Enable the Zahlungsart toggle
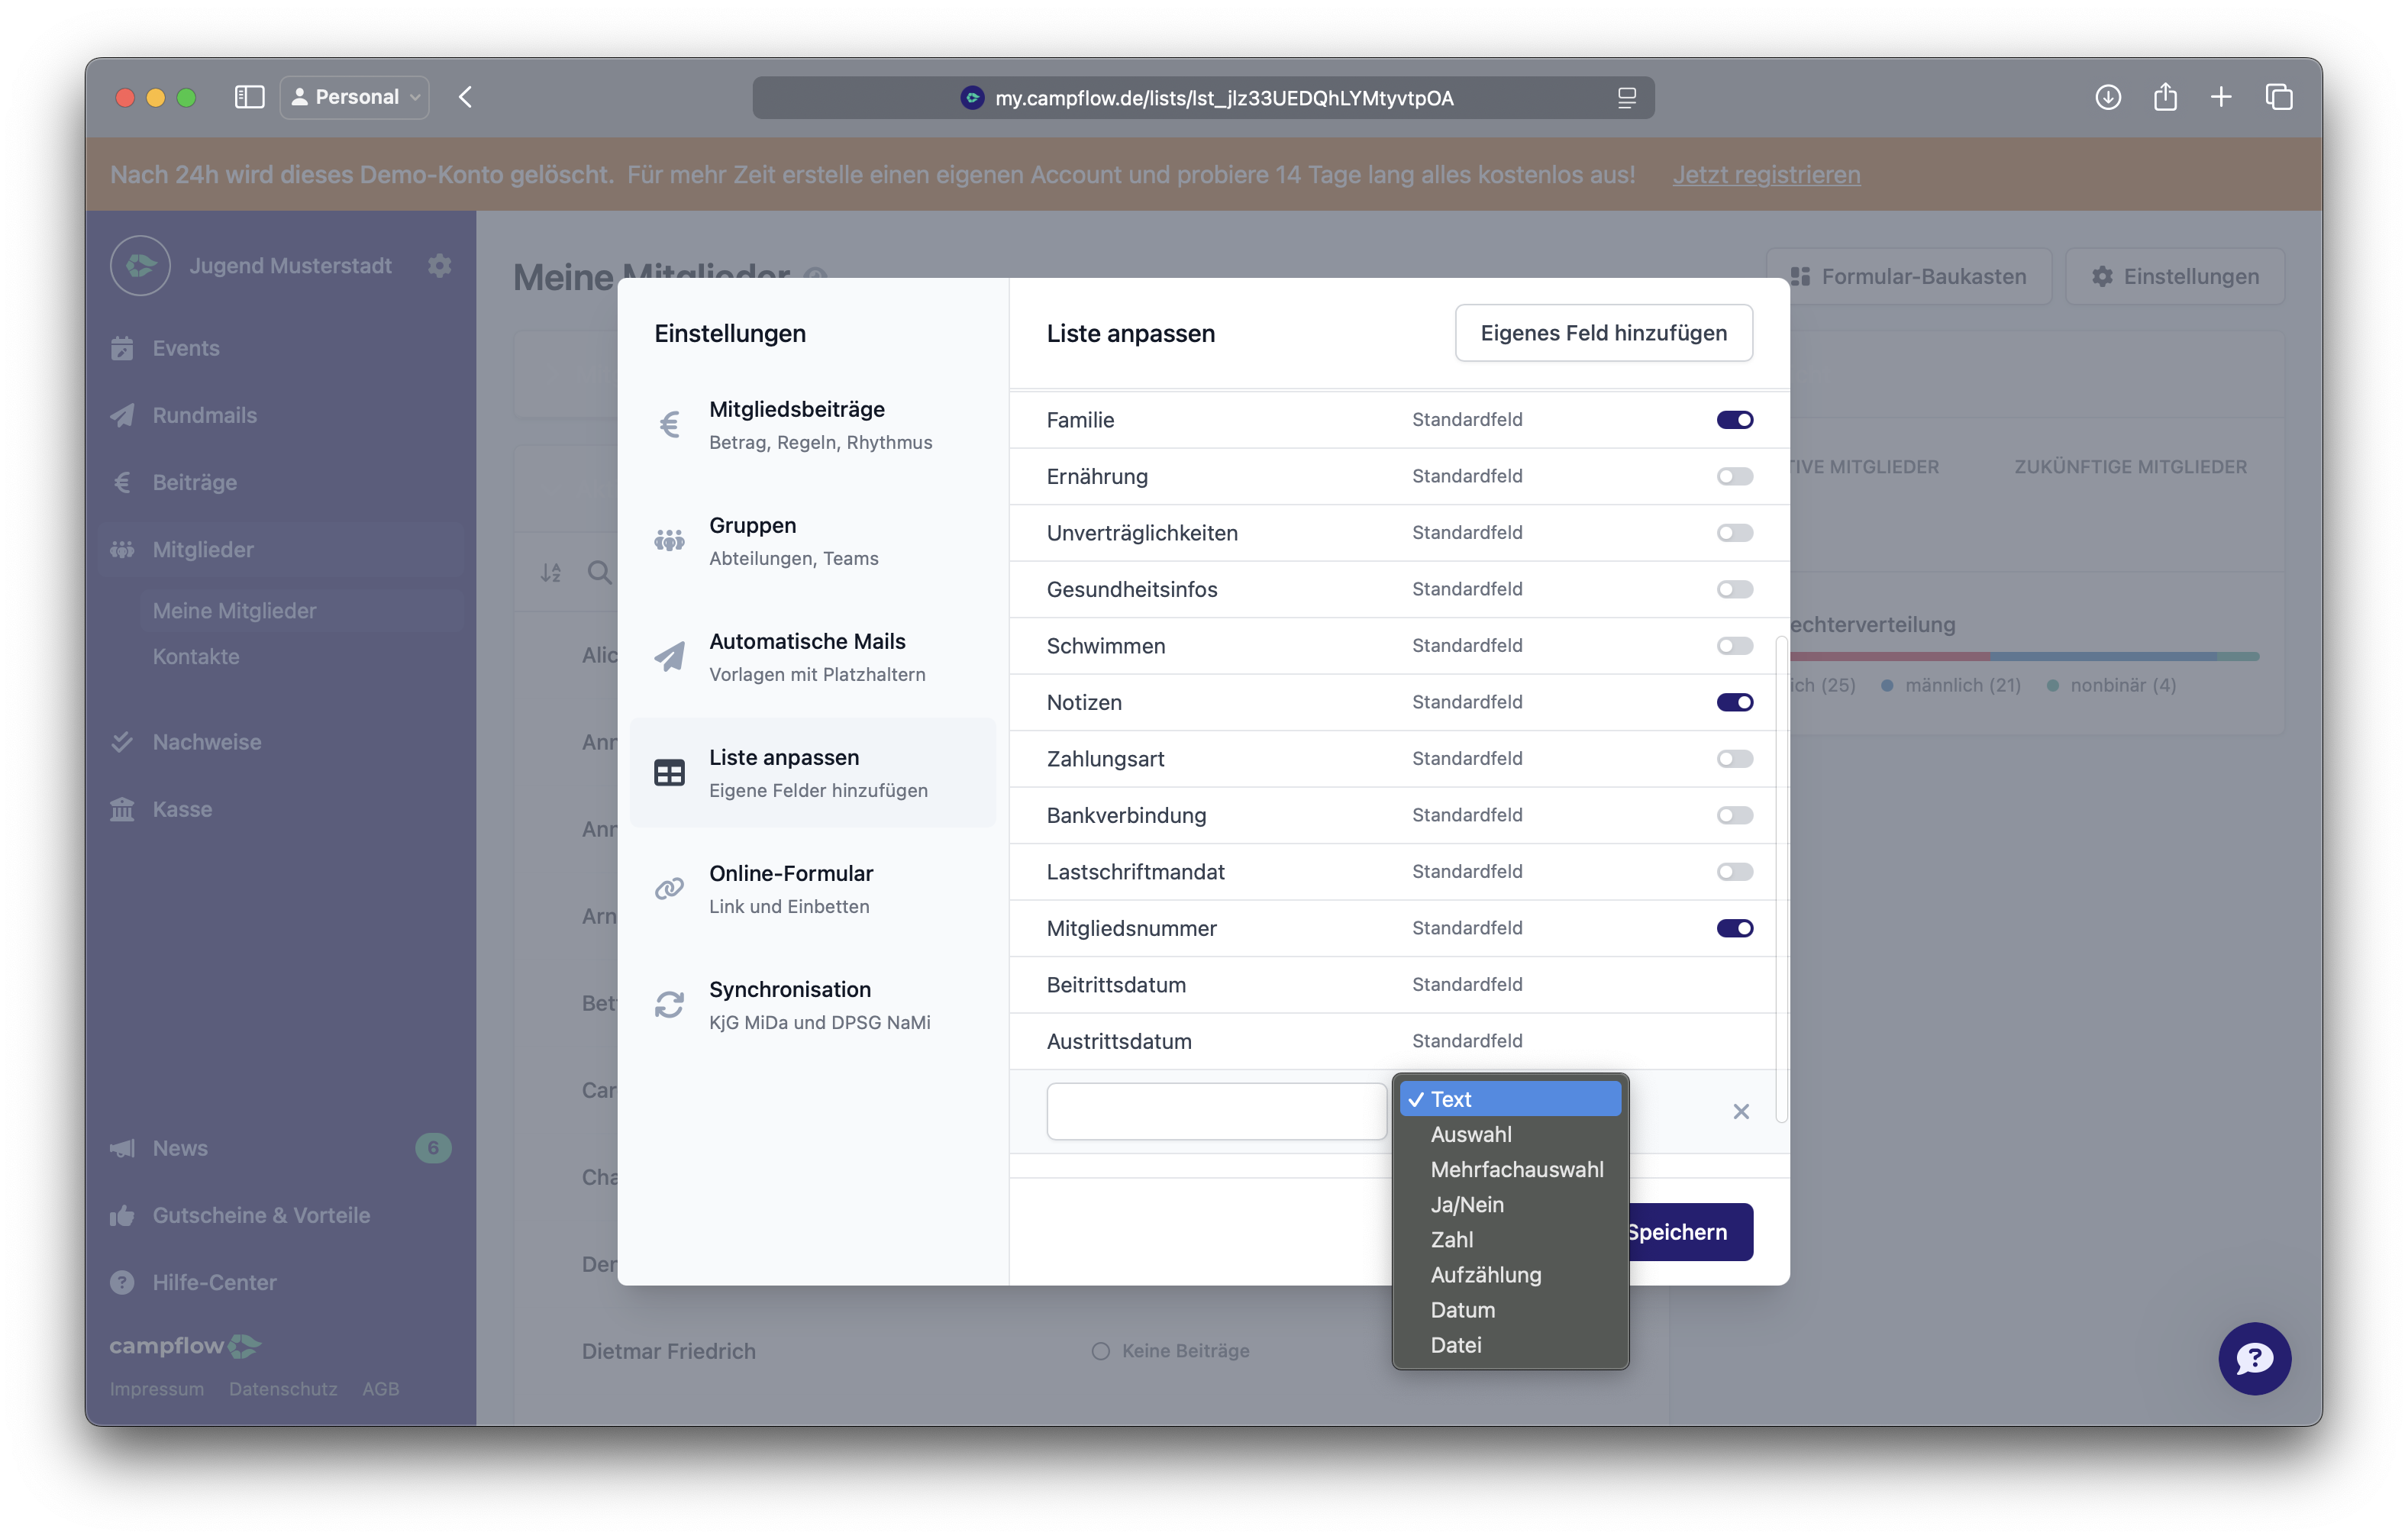This screenshot has height=1539, width=2408. coord(1735,759)
